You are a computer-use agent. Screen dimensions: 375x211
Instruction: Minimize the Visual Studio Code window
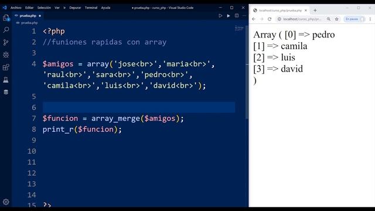click(220, 8)
